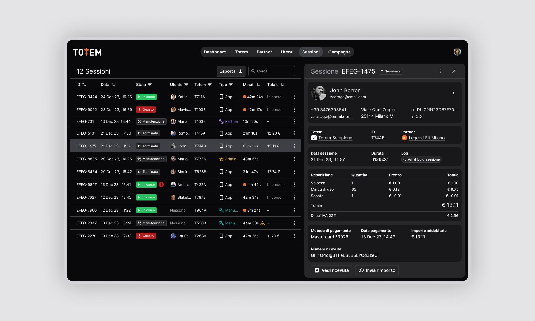Image resolution: width=535 pixels, height=321 pixels.
Task: Open kebab menu for session EFEG-2270
Action: tap(295, 236)
